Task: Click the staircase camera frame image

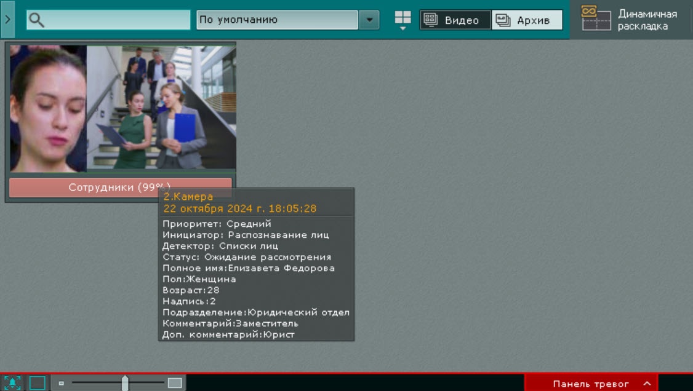Action: pos(161,108)
